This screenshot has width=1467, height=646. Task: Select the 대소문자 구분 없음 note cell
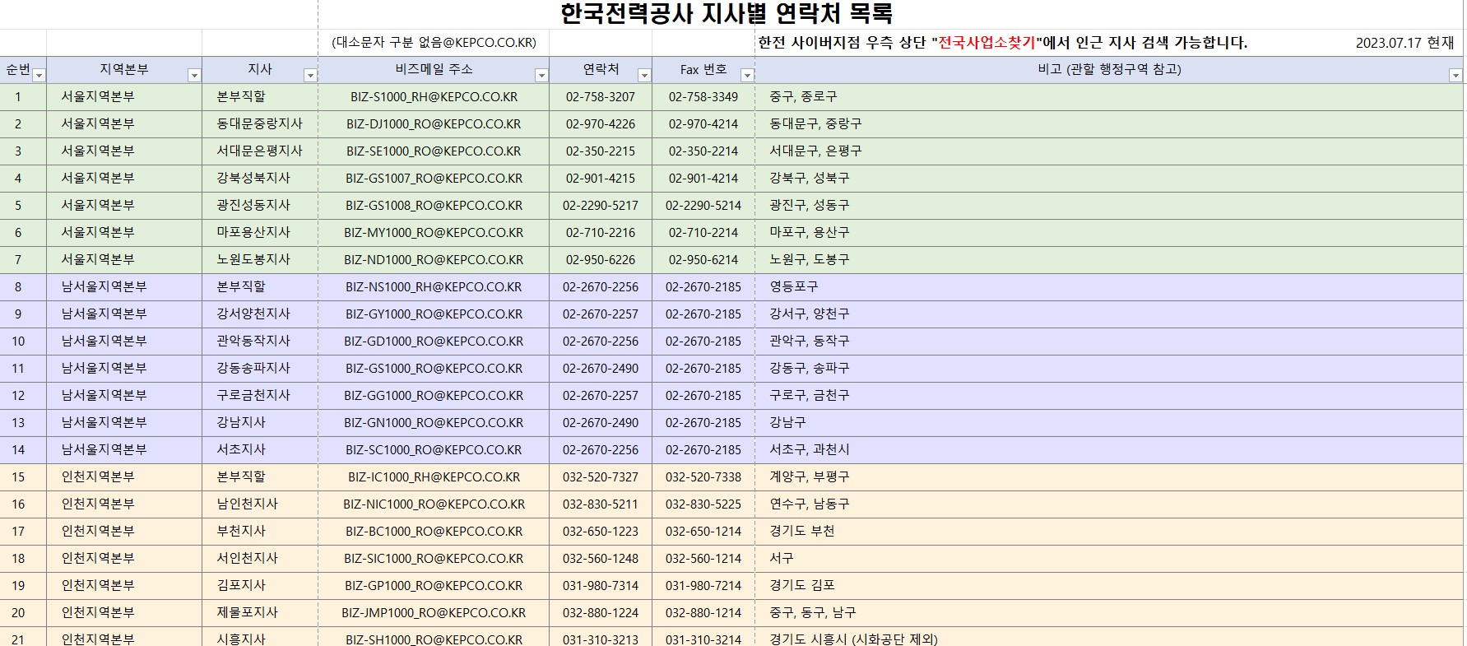(434, 43)
